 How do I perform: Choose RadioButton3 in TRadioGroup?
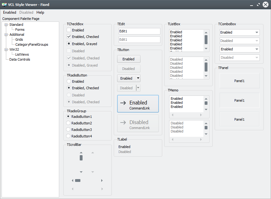click(68, 129)
